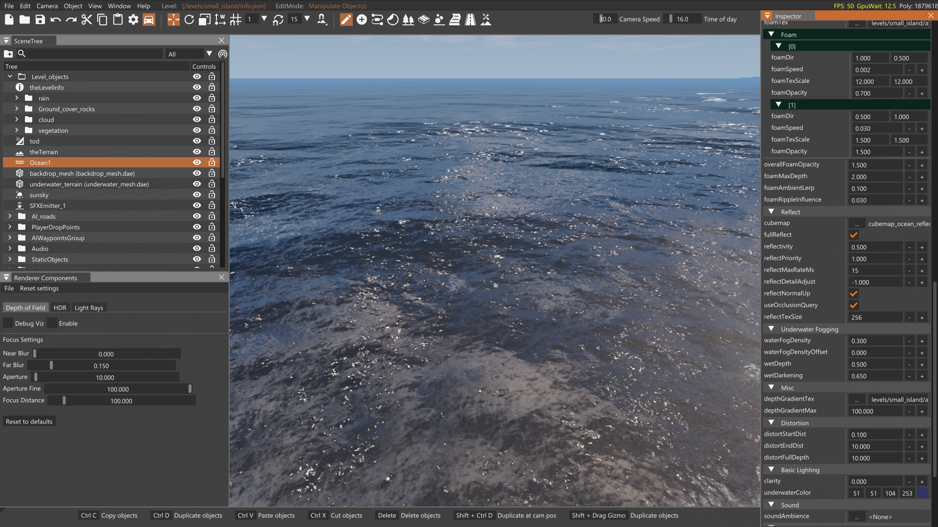This screenshot has width=938, height=527.
Task: Uncheck the fullReflect checkbox
Action: (853, 235)
